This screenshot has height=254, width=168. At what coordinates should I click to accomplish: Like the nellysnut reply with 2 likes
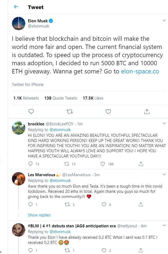click(104, 250)
